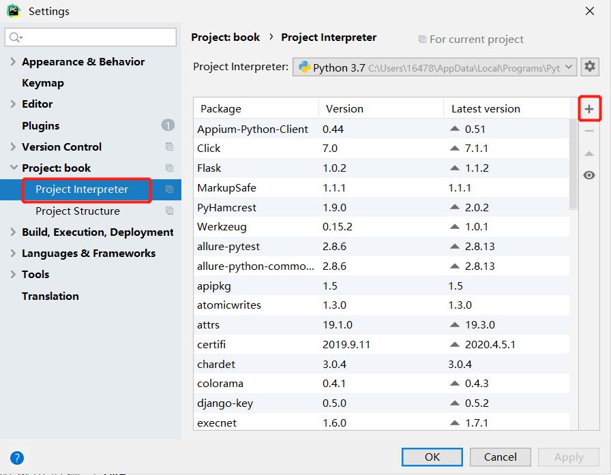Screen dimensions: 611x475
Task: Toggle the show early releases eye icon
Action: [589, 175]
